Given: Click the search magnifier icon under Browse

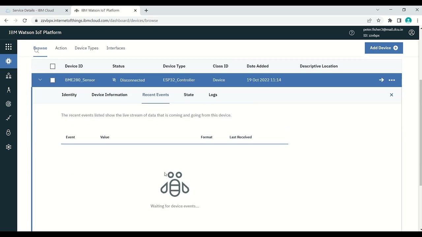Looking at the screenshot, I should point(37,51).
